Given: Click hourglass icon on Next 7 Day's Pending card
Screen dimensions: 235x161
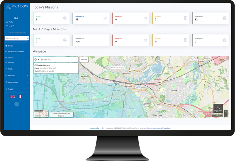Looking at the screenshot, I should pos(185,40).
